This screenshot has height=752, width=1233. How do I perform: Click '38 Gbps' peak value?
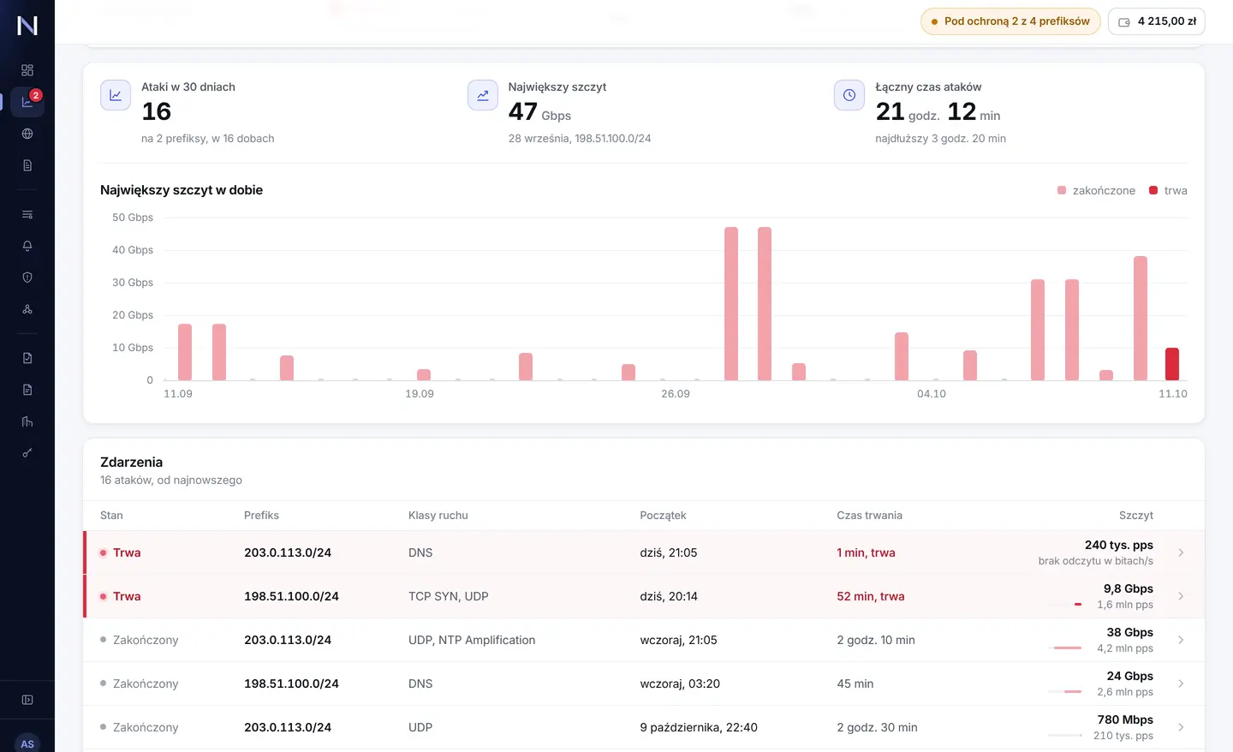(x=1129, y=632)
